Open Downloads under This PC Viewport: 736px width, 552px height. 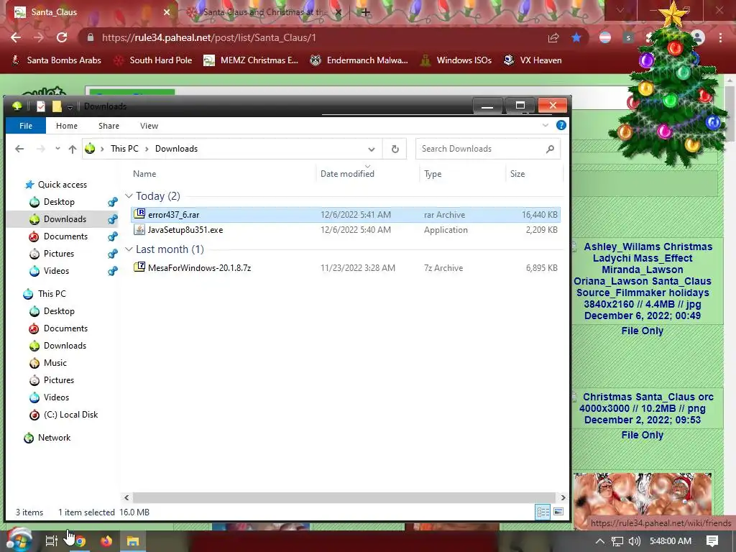[65, 346]
